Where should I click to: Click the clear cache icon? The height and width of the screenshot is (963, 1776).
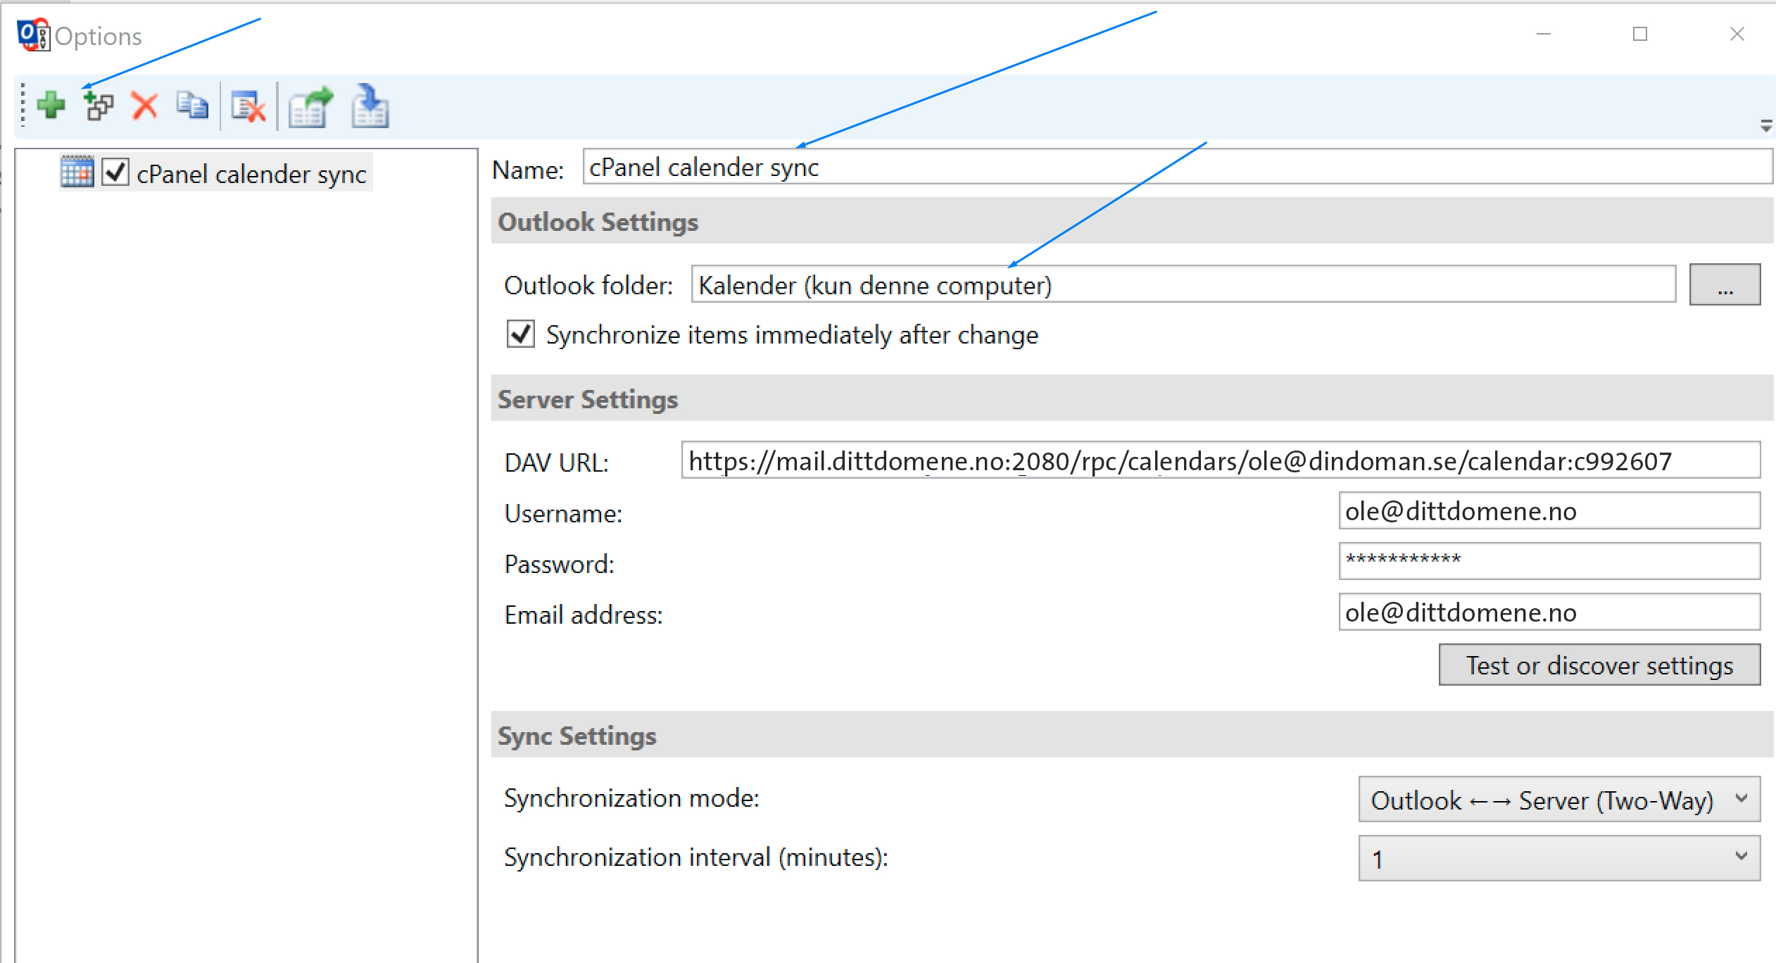pyautogui.click(x=248, y=107)
